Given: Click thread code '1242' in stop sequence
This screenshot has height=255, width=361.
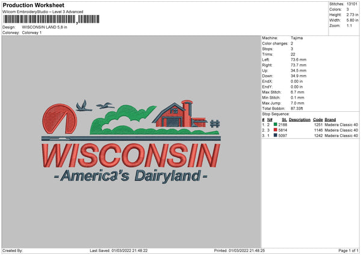Looking at the screenshot, I should [x=318, y=135].
